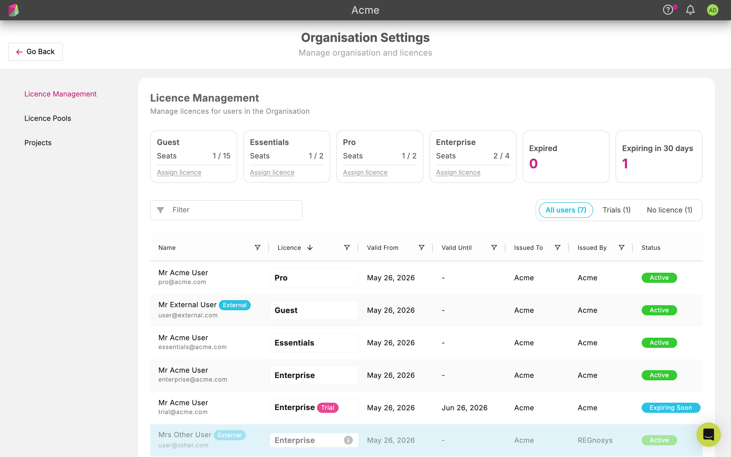Click the Issued To column header

coord(528,248)
